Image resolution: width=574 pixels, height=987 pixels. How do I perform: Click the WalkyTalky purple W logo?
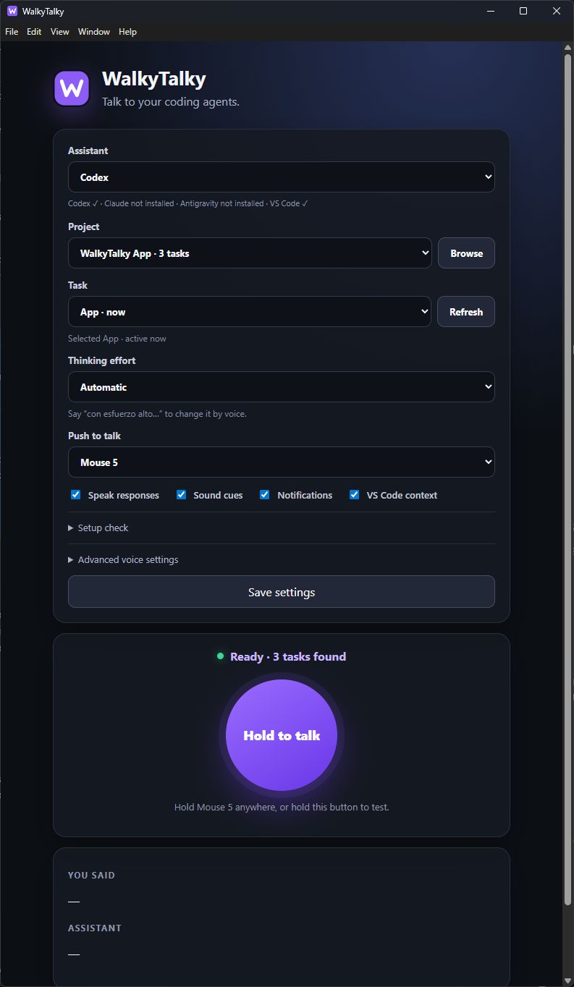[x=72, y=89]
